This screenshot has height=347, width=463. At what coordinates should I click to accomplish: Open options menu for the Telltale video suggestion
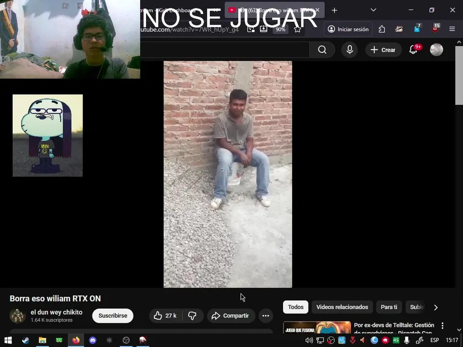[x=442, y=326]
